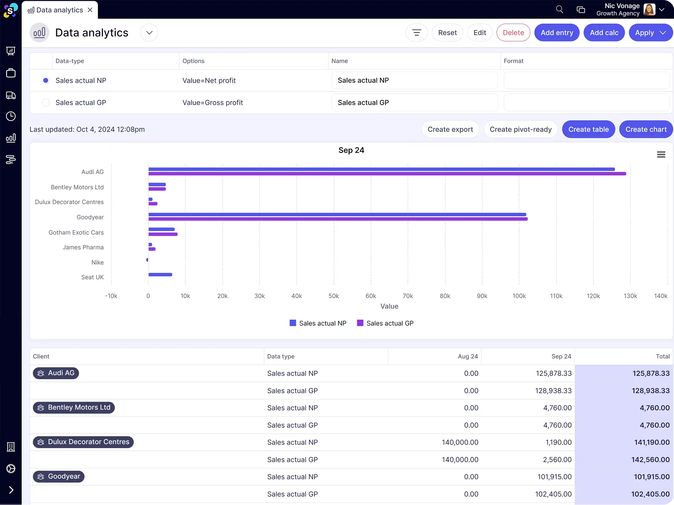Click Create chart button
The image size is (674, 505).
tap(646, 130)
